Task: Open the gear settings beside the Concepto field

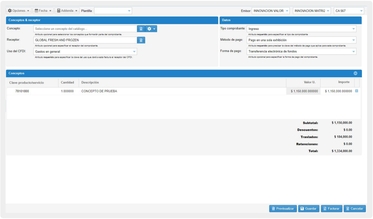Action: (151, 29)
